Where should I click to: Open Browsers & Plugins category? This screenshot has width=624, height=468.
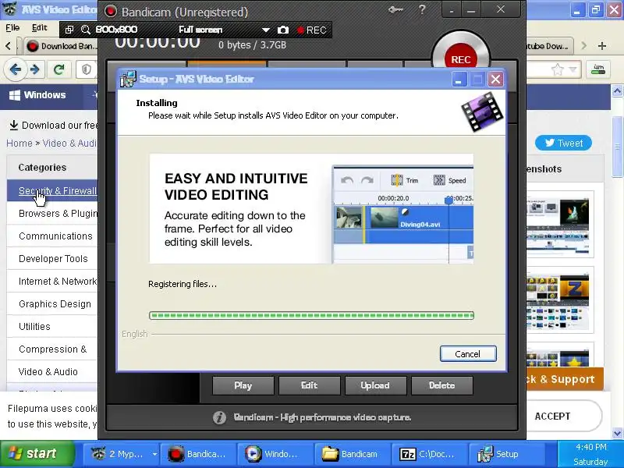52,213
